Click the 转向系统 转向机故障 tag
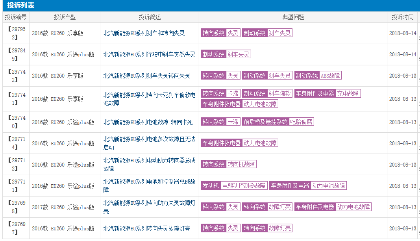 229,164
